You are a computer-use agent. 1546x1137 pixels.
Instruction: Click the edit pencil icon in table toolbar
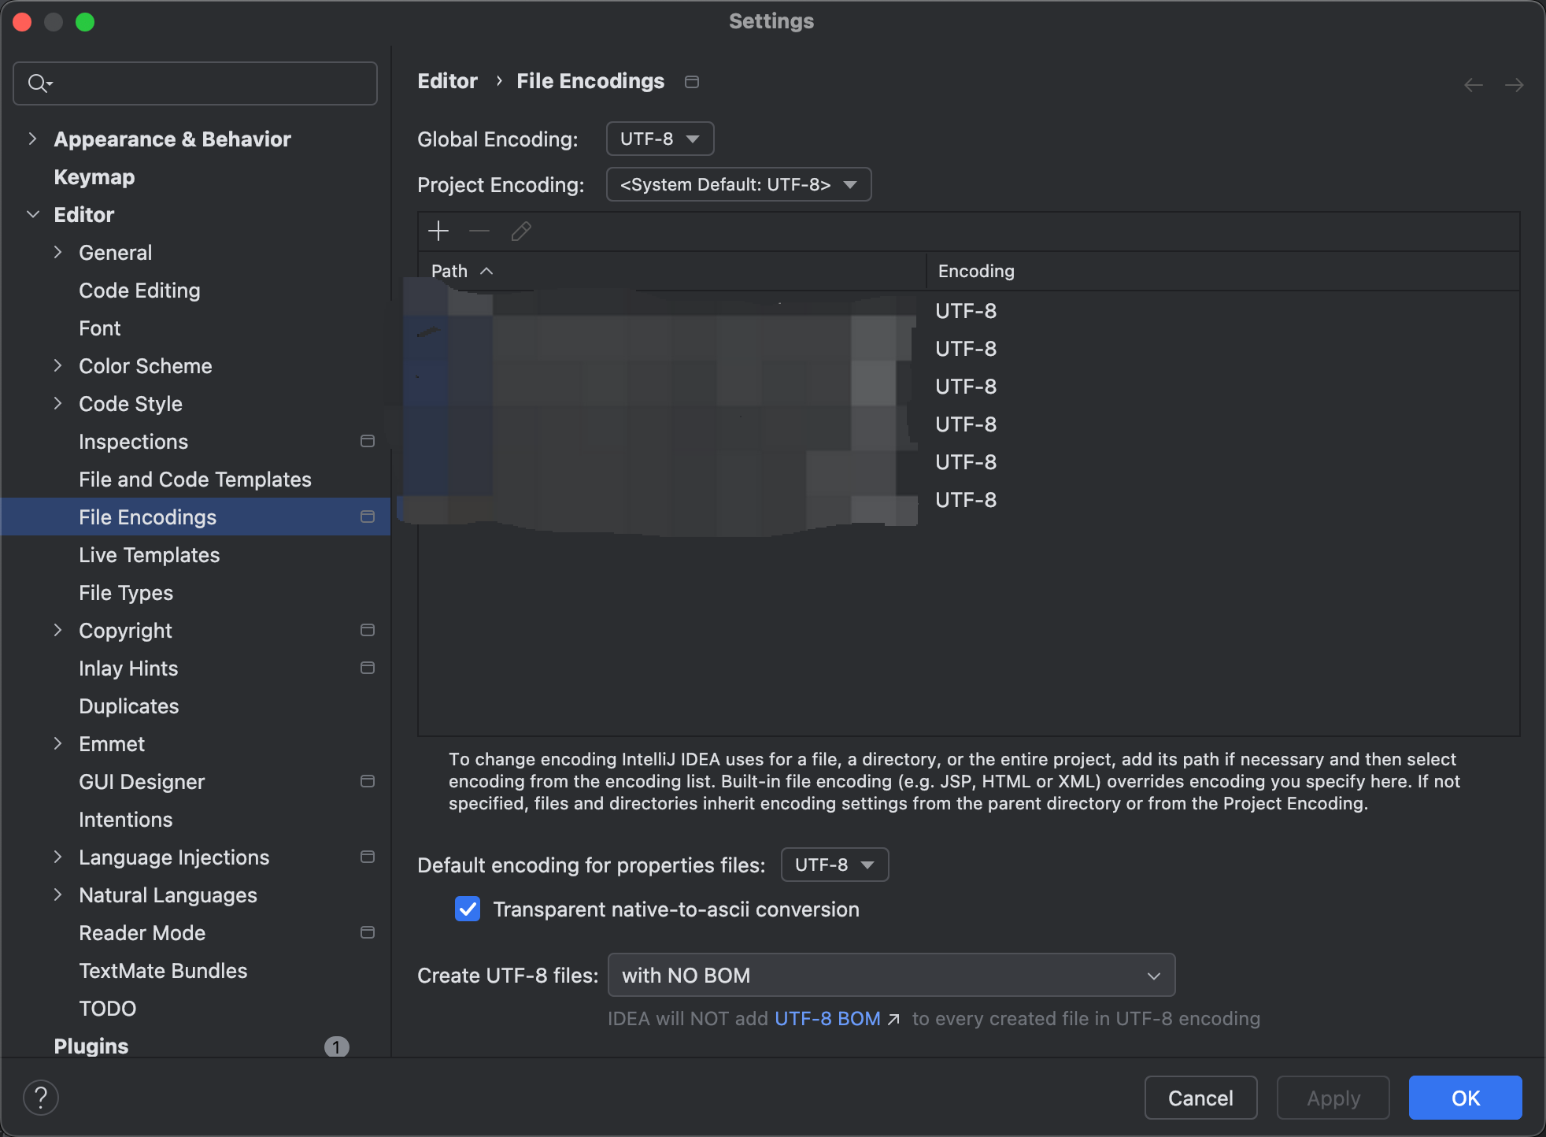pyautogui.click(x=521, y=231)
